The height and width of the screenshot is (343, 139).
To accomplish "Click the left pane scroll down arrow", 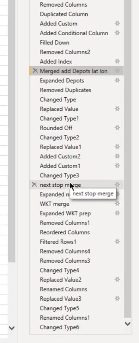I will [x=12, y=328].
